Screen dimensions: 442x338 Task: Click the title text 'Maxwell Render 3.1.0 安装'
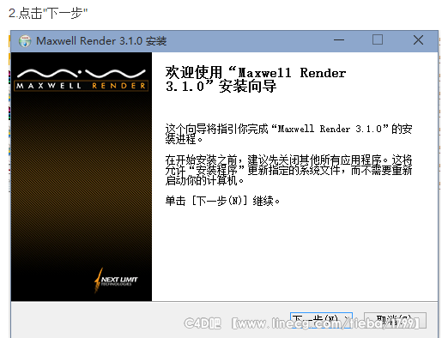pyautogui.click(x=101, y=41)
